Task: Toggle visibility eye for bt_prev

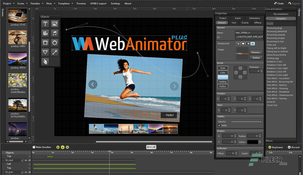Action: pyautogui.click(x=26, y=172)
